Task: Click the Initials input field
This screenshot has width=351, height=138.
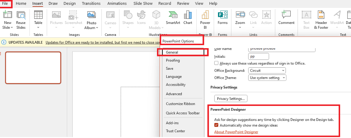Action: pyautogui.click(x=258, y=56)
